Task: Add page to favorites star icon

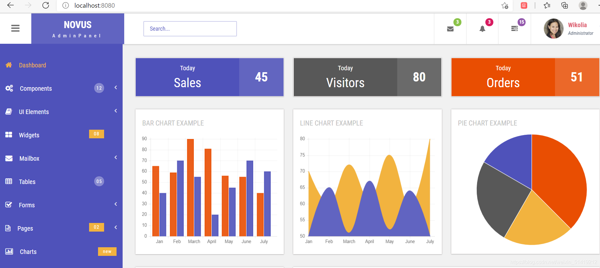Action: point(505,5)
